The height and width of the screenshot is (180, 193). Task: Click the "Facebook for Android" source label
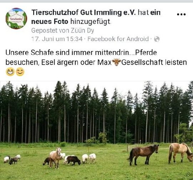118,39
